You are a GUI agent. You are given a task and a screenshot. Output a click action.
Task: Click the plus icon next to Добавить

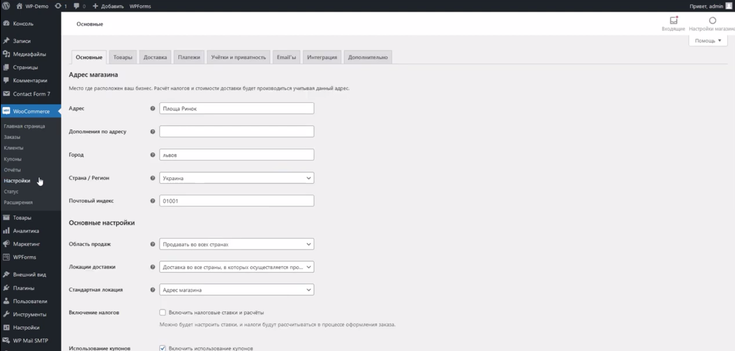[x=95, y=6]
